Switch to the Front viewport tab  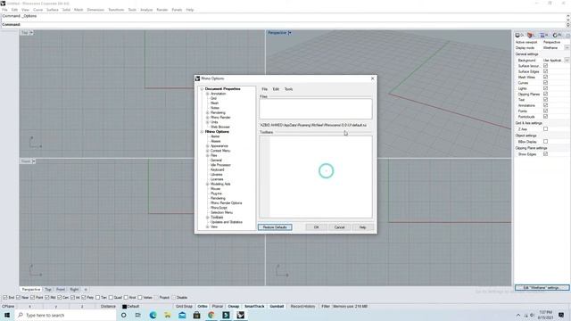(x=61, y=289)
